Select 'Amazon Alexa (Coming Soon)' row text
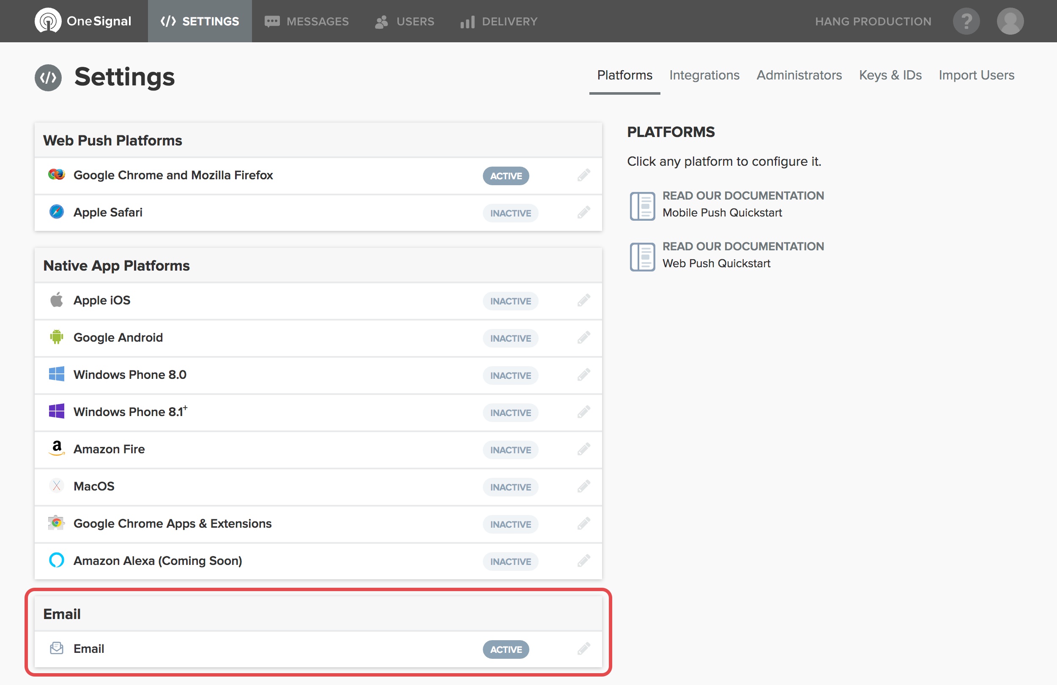The width and height of the screenshot is (1057, 685). pos(158,561)
